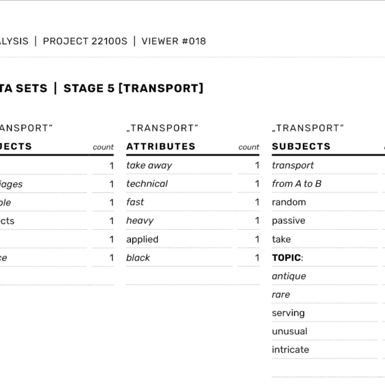Select 'from A to B' subject entry
This screenshot has height=385, width=385.
point(297,184)
